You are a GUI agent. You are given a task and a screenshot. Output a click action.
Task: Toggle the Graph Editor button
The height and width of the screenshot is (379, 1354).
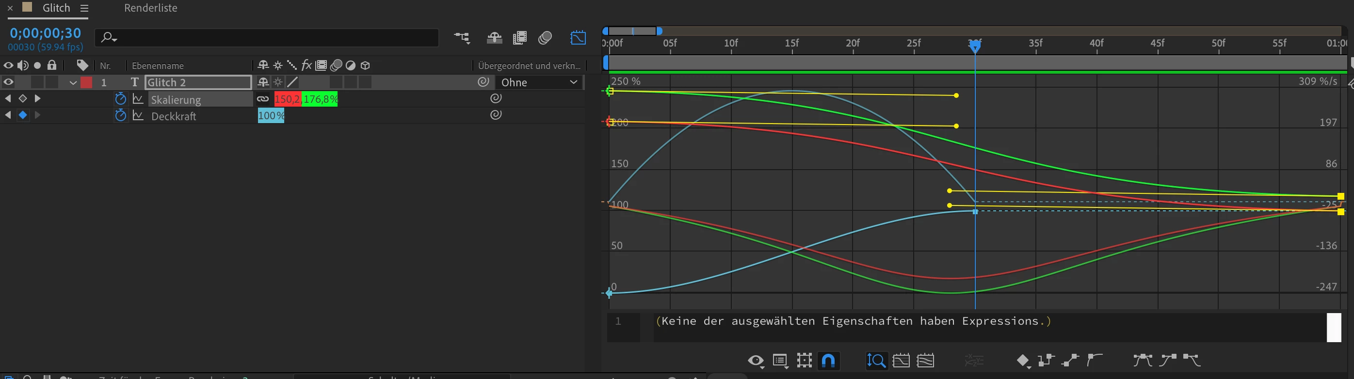click(578, 38)
